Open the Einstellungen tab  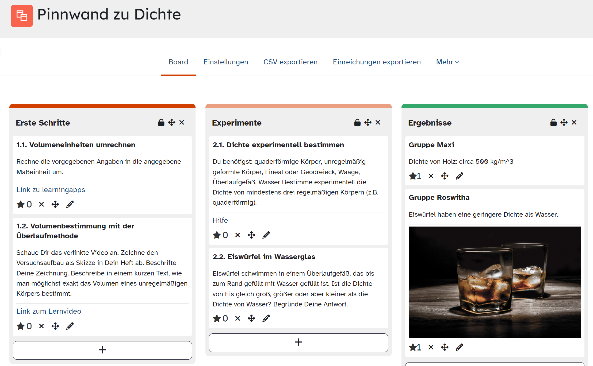pyautogui.click(x=225, y=62)
